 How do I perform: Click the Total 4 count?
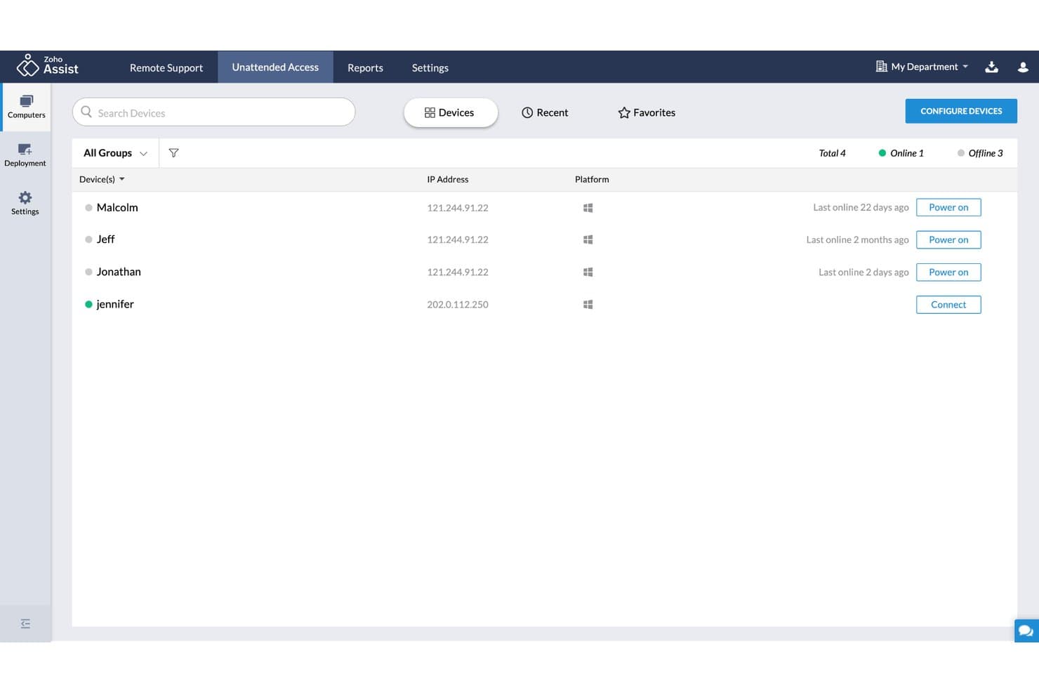tap(832, 153)
